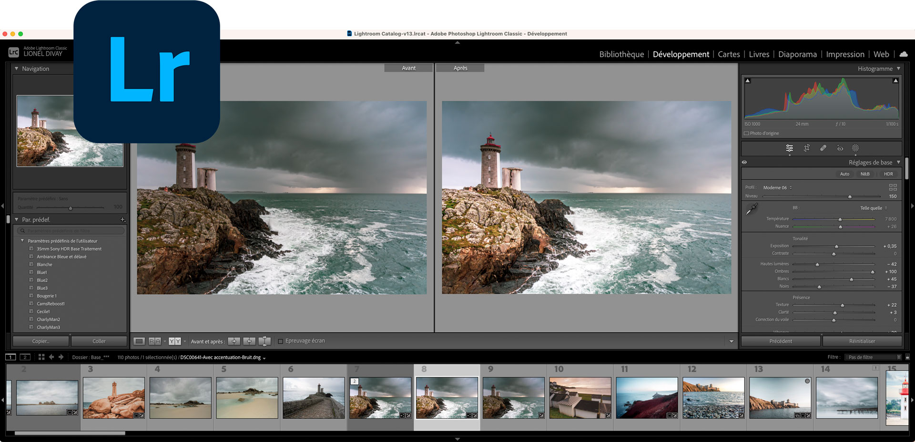Toggle Réglages de base panel eye icon
Screen dimensions: 915x442
[744, 163]
